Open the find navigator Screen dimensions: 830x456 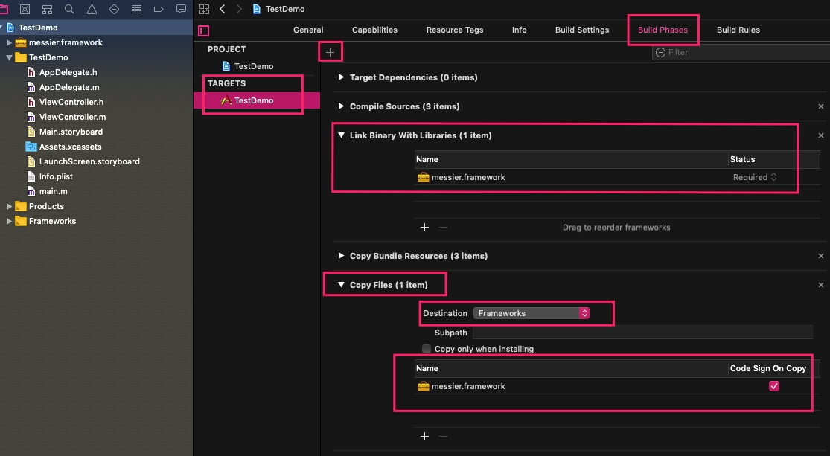[x=69, y=9]
